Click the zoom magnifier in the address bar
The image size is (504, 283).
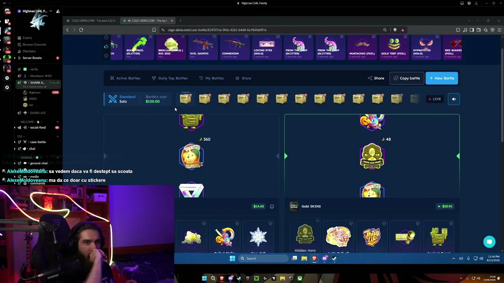385,30
